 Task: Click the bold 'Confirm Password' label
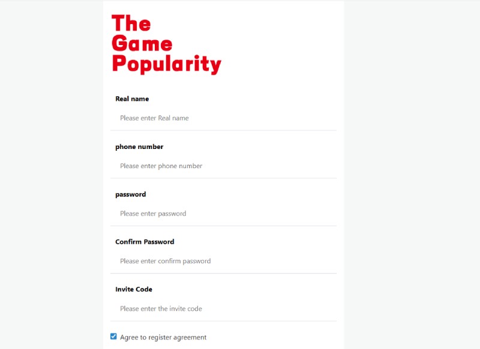click(145, 241)
